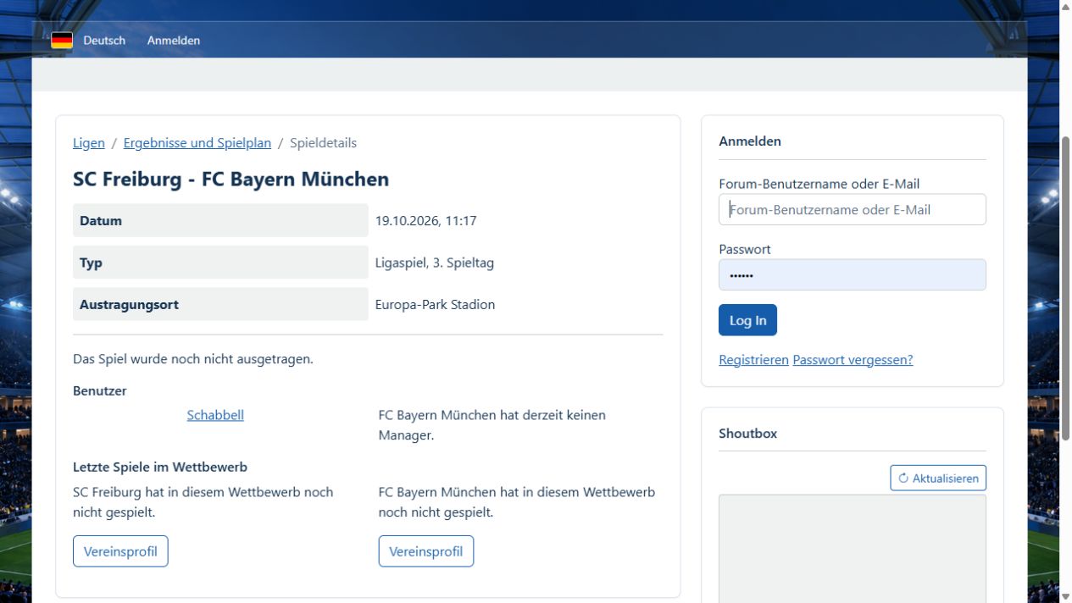Screen dimensions: 1072x603
Task: Click the Datum label cell
Action: [x=220, y=221]
